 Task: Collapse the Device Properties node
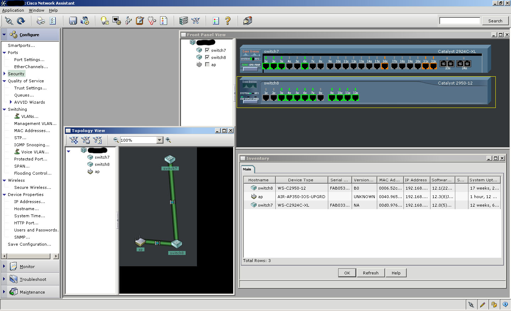(4, 195)
